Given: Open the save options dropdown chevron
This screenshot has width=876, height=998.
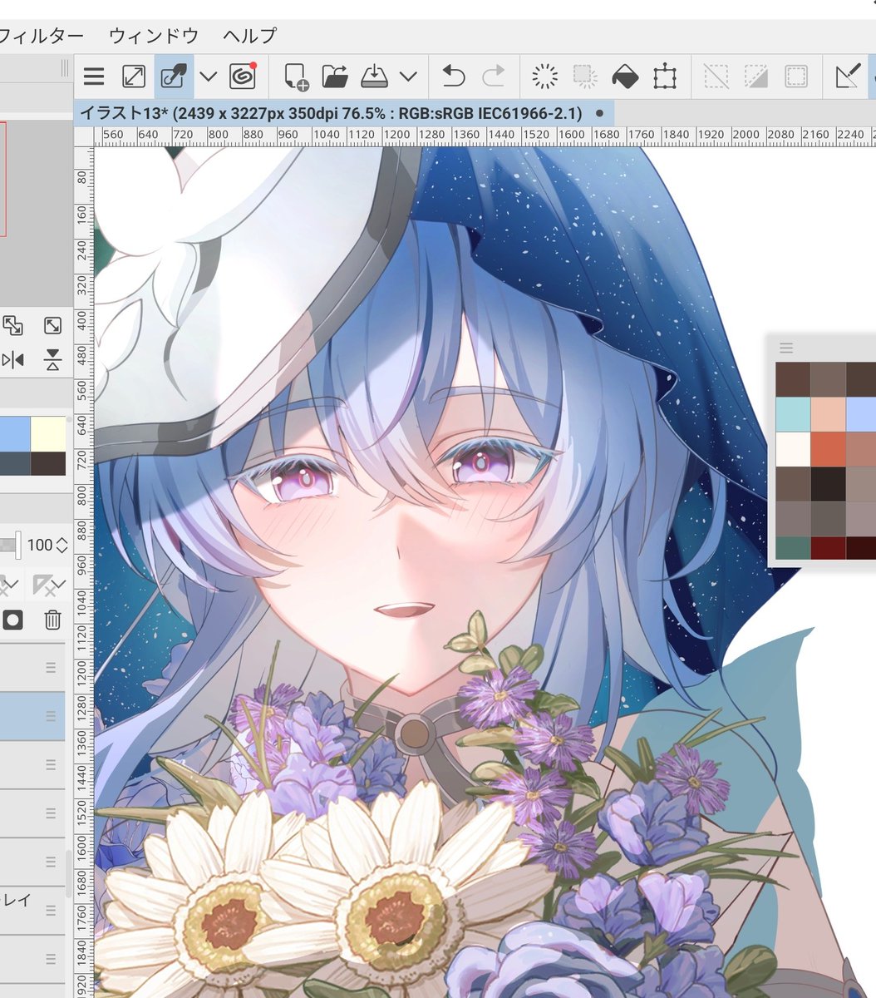Looking at the screenshot, I should 407,77.
